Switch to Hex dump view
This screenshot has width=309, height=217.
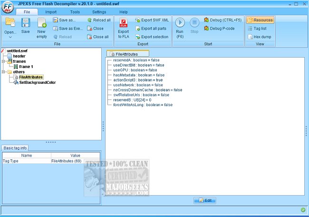(260, 37)
